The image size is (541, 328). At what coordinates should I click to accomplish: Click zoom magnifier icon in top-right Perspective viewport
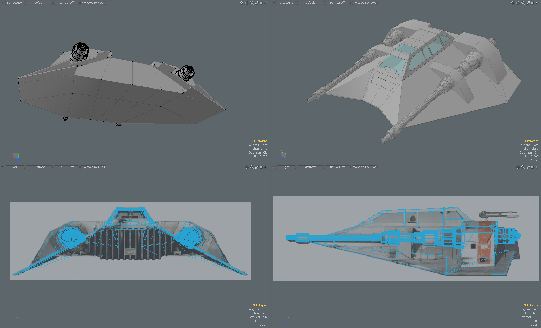pos(523,3)
